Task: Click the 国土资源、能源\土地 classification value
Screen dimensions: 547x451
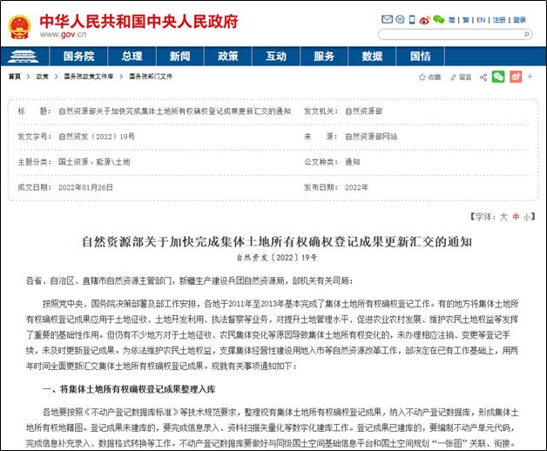Action: 94,162
